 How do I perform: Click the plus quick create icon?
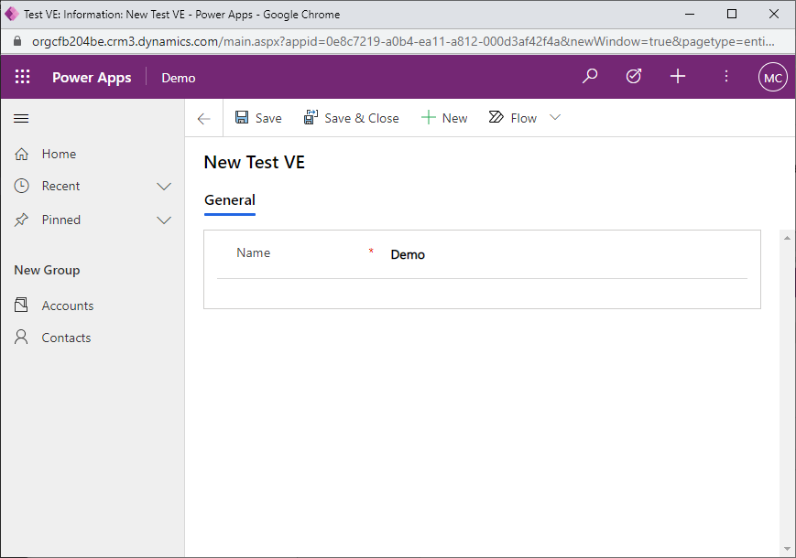pos(678,77)
